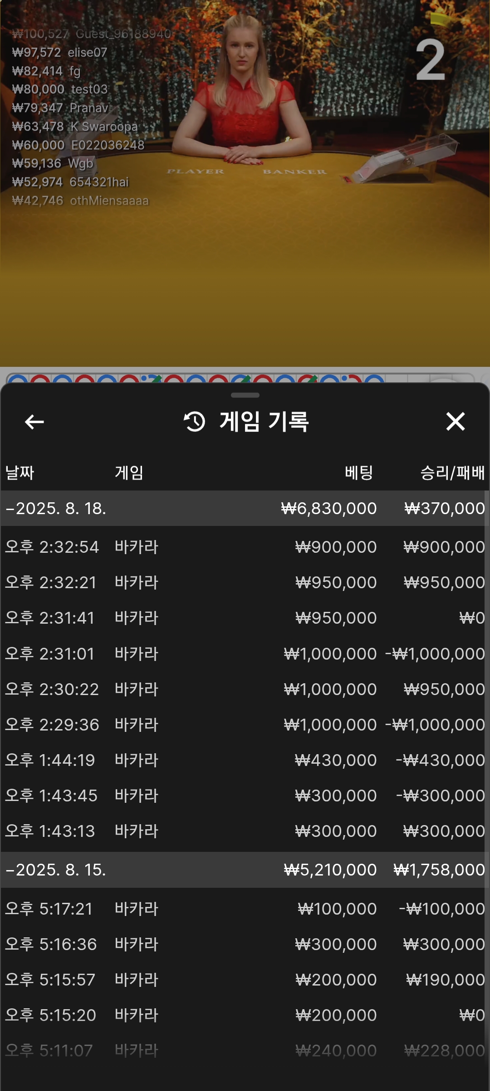
Task: Open the 오후 2:32:21 바카라 record
Action: [x=245, y=582]
